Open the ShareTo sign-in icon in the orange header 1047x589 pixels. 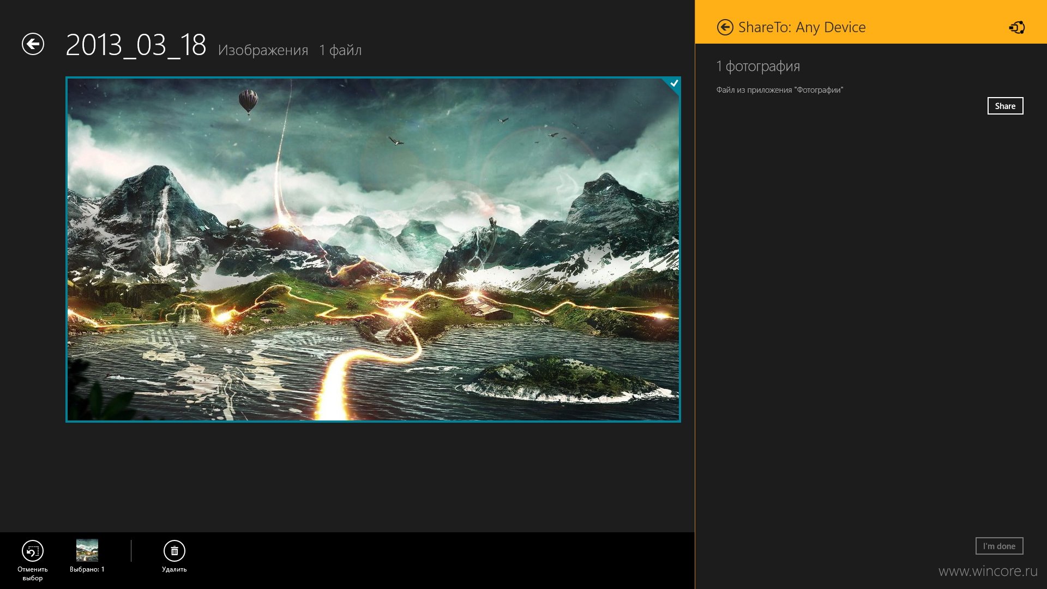(1016, 27)
